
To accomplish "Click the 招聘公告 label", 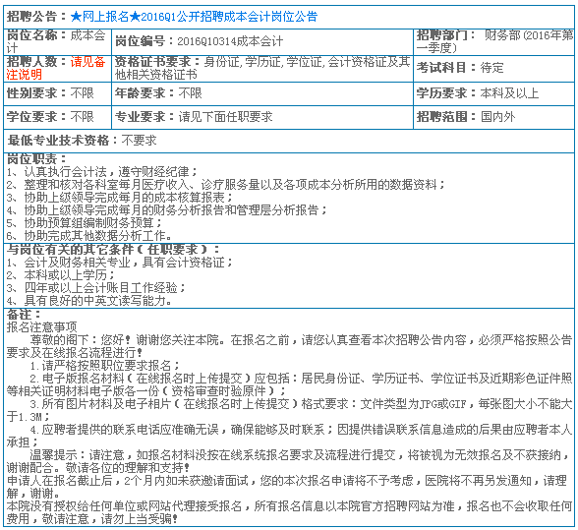I will tap(31, 17).
